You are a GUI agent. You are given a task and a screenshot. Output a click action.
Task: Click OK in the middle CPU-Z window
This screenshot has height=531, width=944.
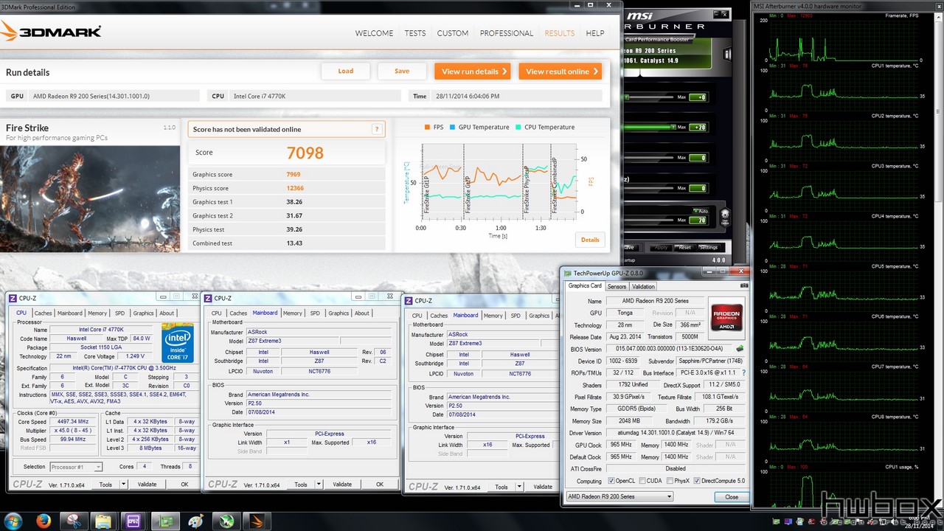(x=380, y=485)
